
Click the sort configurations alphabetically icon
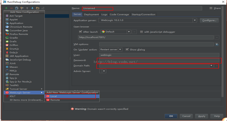tap(43, 8)
